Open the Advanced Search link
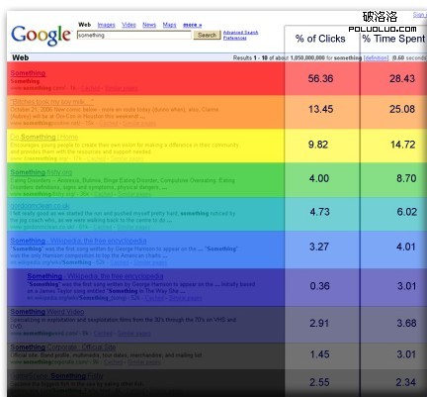Image resolution: width=427 pixels, height=397 pixels. pyautogui.click(x=240, y=33)
